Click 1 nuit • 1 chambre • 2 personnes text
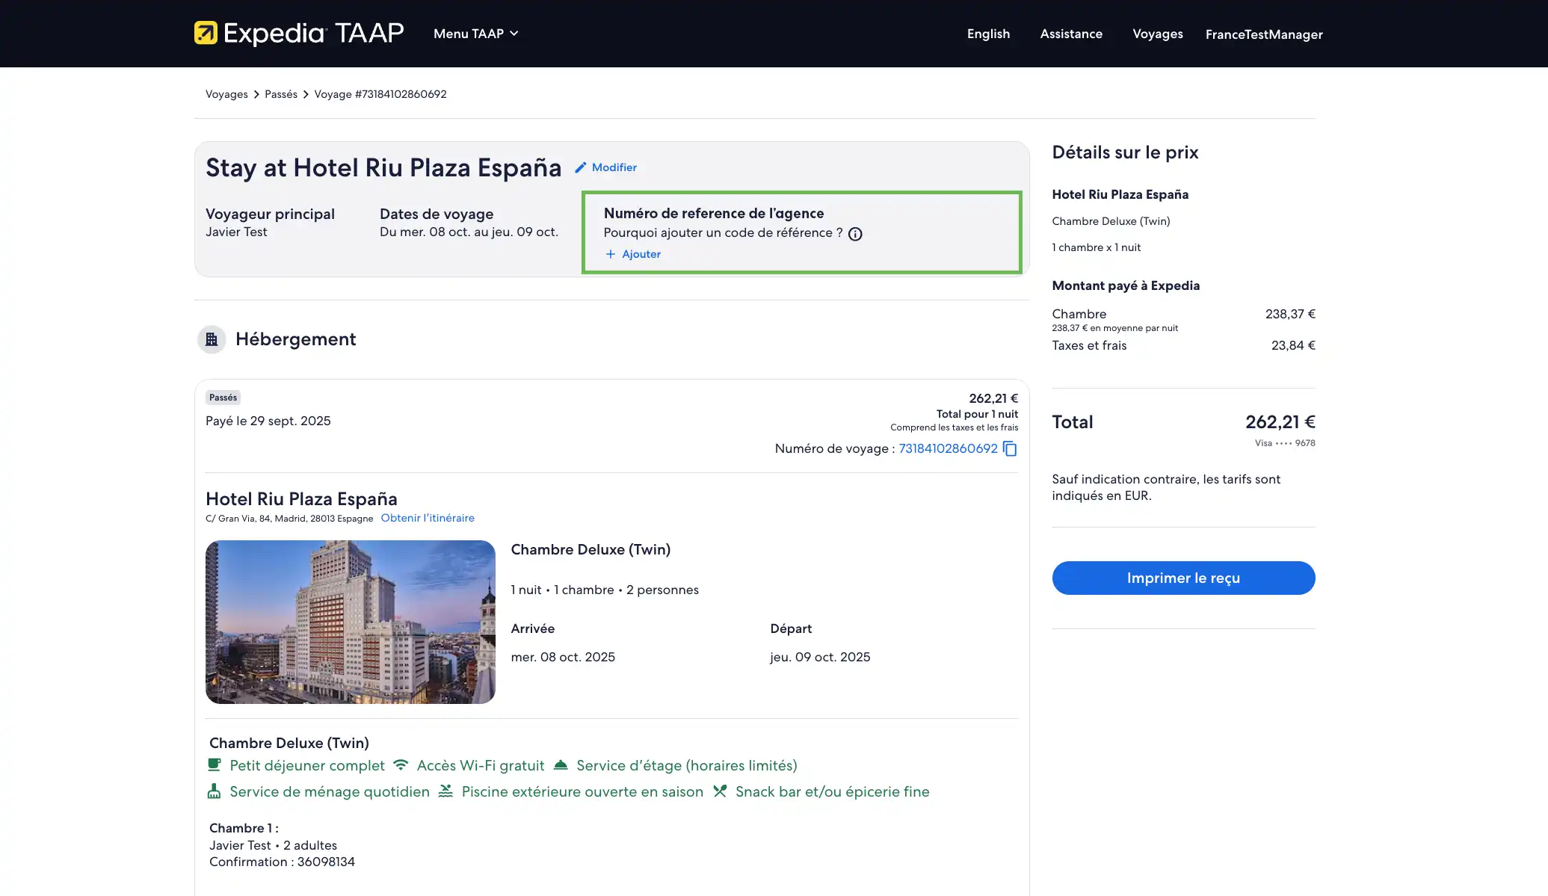This screenshot has width=1548, height=896. [x=605, y=590]
